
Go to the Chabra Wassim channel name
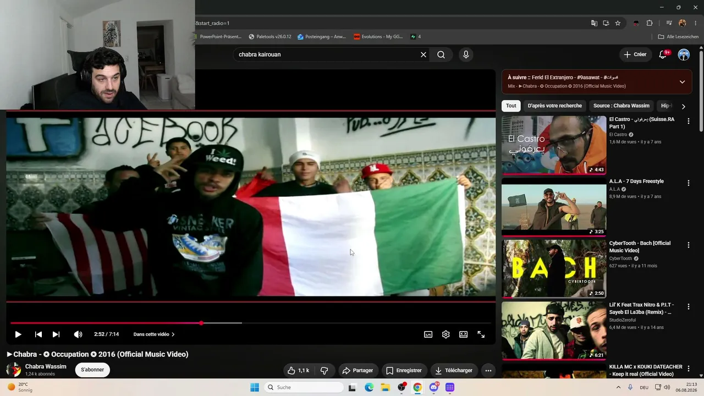[46, 366]
